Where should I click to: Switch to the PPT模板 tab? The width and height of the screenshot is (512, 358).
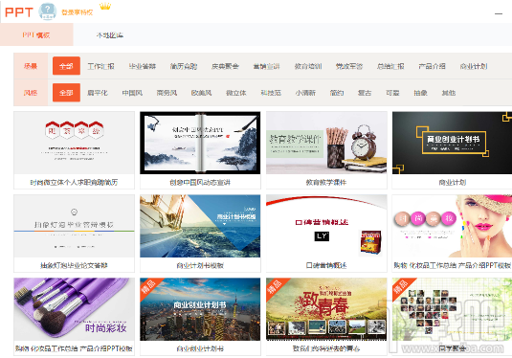tap(36, 35)
